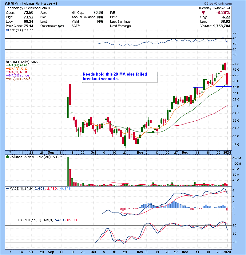The image size is (246, 255).
Task: Click the MA(50) 60.31 legend entry
Action: (17, 72)
